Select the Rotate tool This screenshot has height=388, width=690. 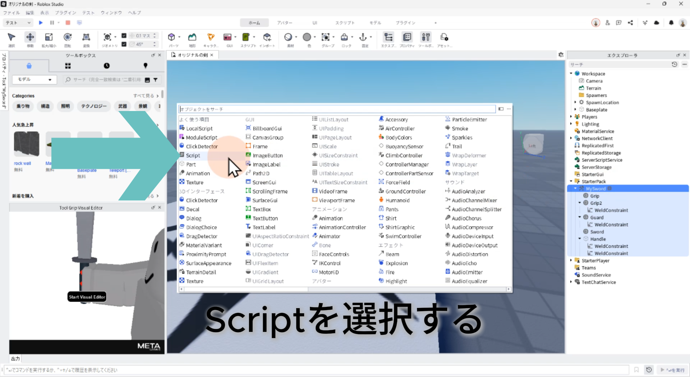pos(67,37)
